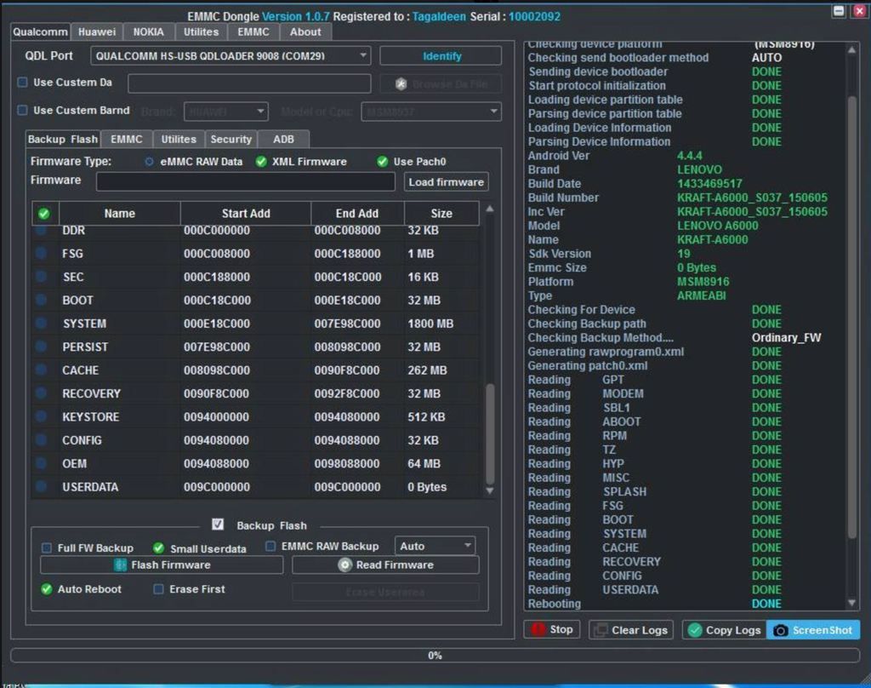Click the Identify button

tap(441, 55)
